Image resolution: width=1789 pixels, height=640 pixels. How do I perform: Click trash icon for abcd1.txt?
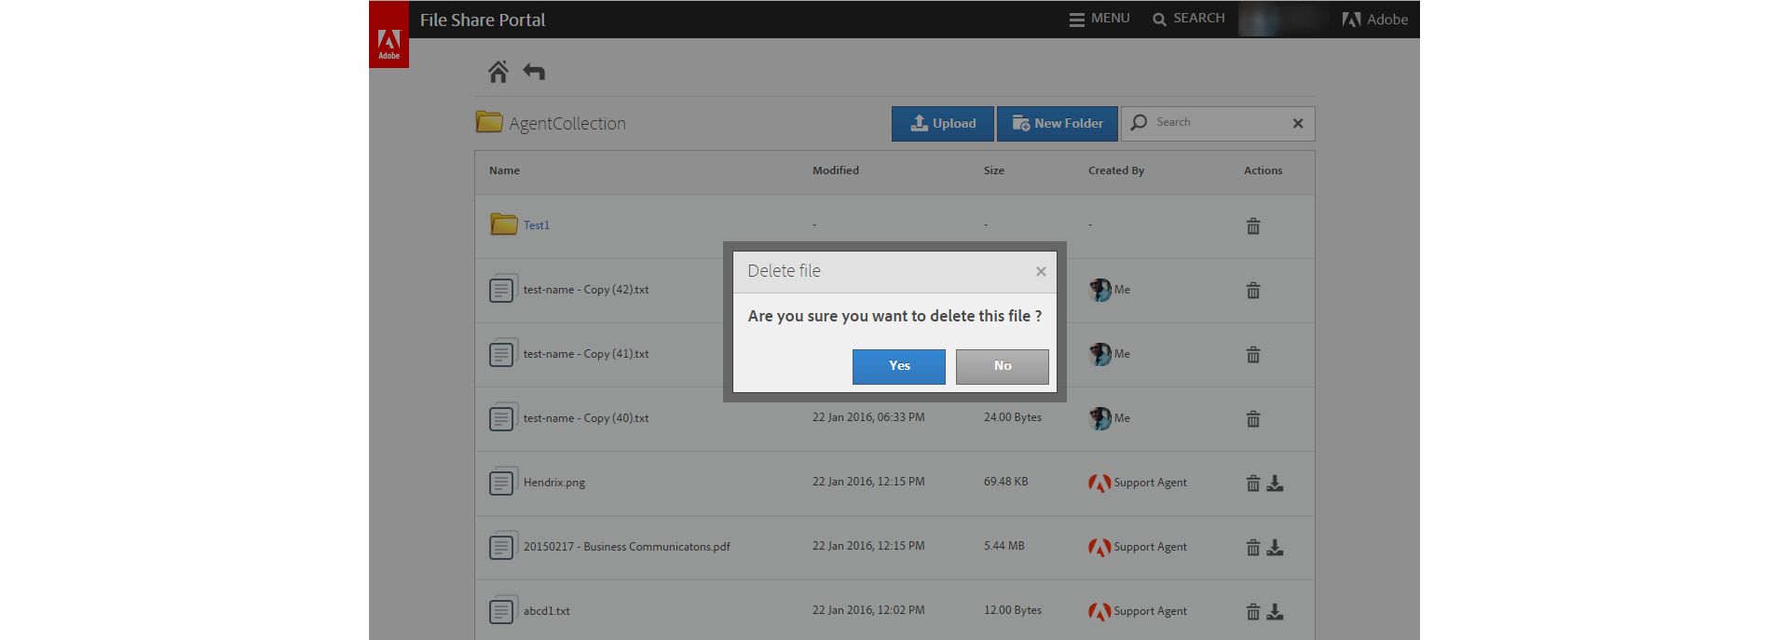coord(1253,612)
